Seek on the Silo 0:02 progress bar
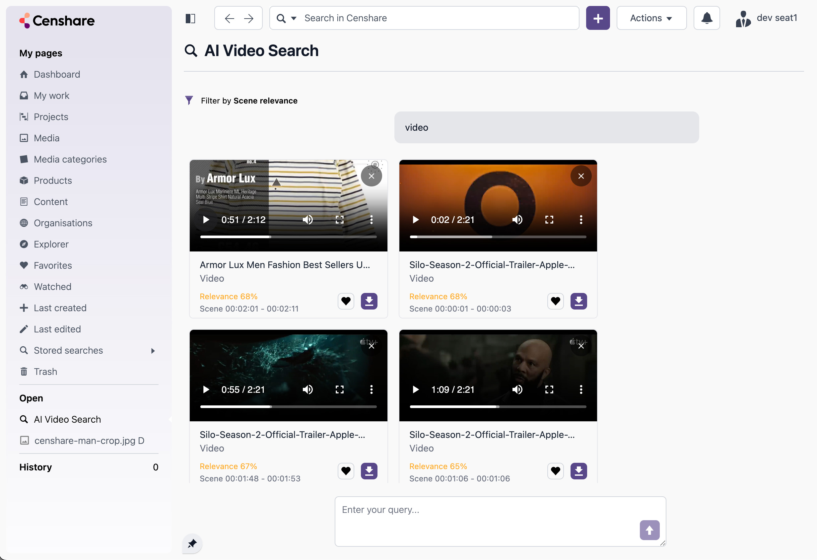Image resolution: width=817 pixels, height=560 pixels. (498, 237)
